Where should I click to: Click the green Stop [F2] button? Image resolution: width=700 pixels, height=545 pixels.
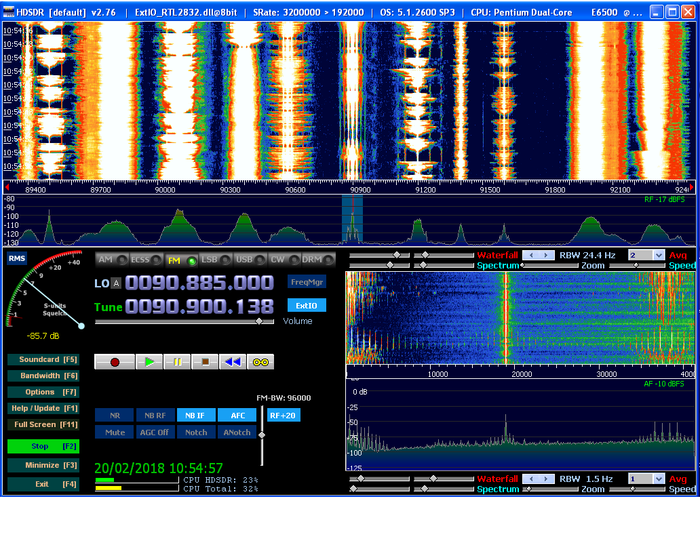pyautogui.click(x=43, y=446)
